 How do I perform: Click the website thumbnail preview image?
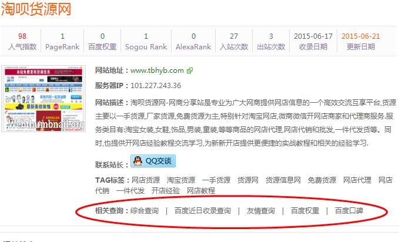pos(44,99)
